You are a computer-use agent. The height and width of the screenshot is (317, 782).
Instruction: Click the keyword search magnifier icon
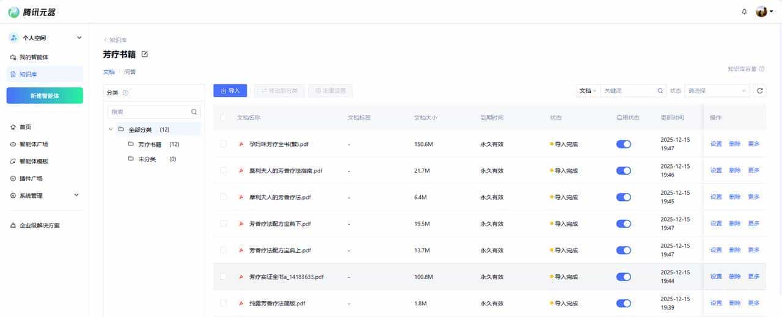(660, 90)
